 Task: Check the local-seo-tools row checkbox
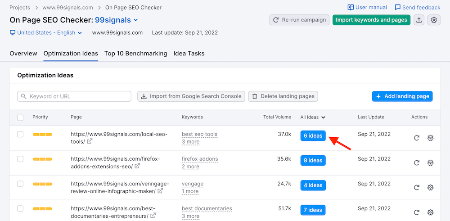tap(20, 134)
